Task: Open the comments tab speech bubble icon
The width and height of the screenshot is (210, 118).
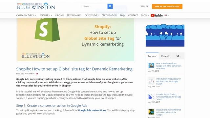Action: point(178,56)
